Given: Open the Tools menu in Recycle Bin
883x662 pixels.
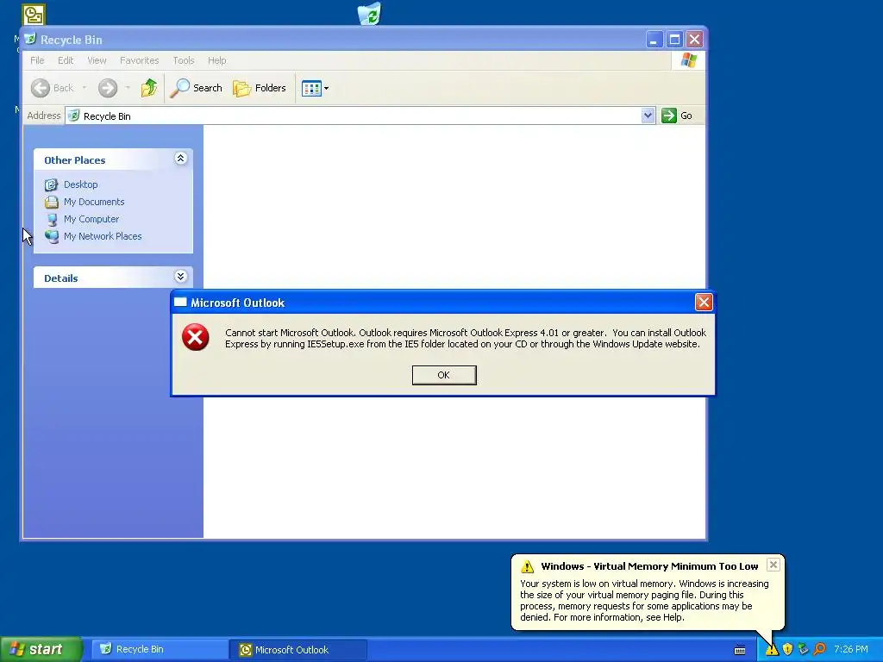Looking at the screenshot, I should (183, 60).
